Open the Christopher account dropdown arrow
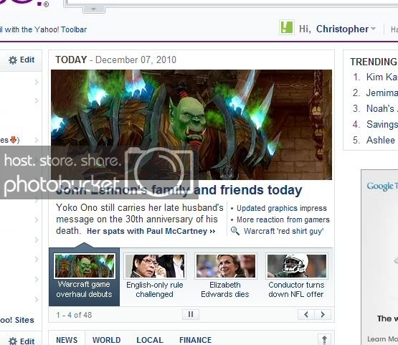This screenshot has height=345, width=398. click(373, 29)
